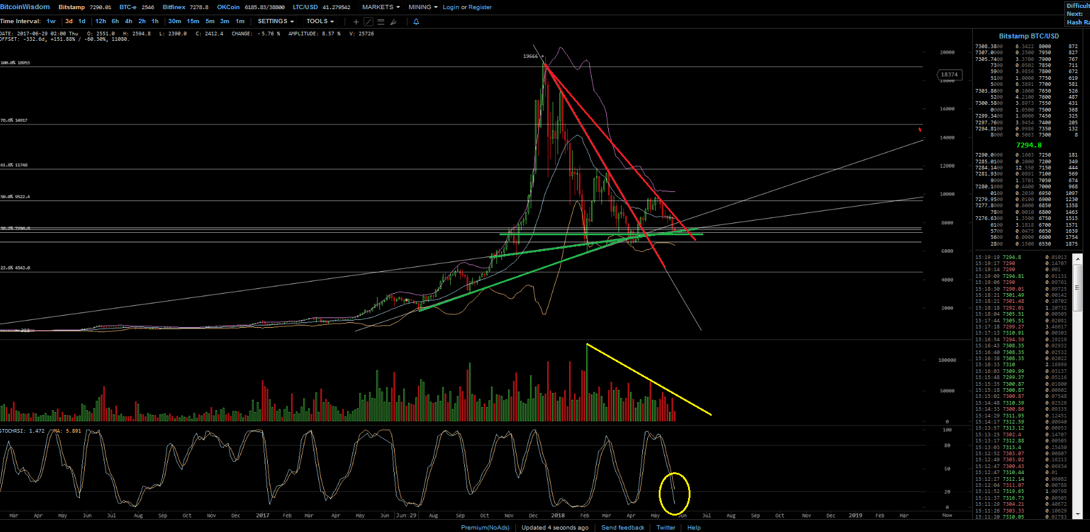Set time interval to 2h
The image size is (1090, 532).
(142, 21)
